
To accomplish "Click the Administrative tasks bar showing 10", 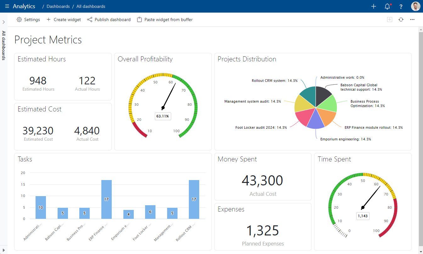I will click(x=41, y=207).
